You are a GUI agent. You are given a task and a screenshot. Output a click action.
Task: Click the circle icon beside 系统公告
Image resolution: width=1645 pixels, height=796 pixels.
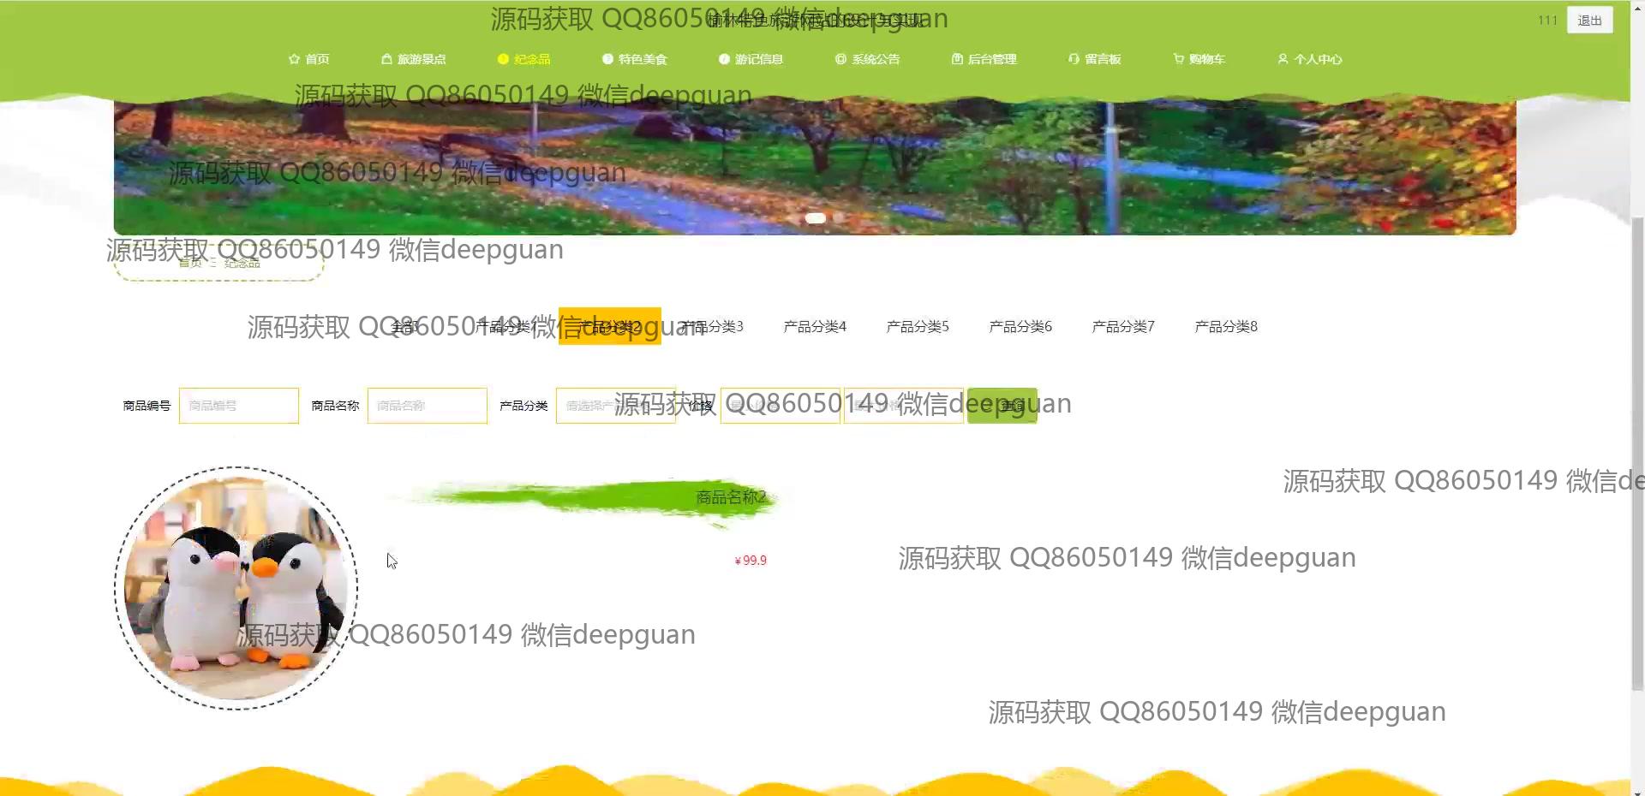840,59
